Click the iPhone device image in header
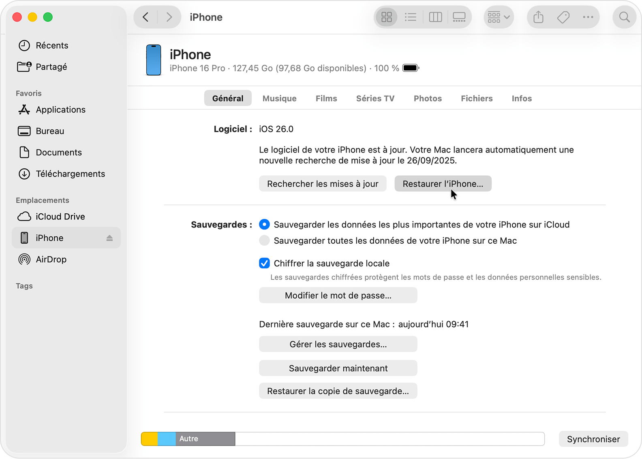Viewport: 642px width, 459px height. click(154, 60)
